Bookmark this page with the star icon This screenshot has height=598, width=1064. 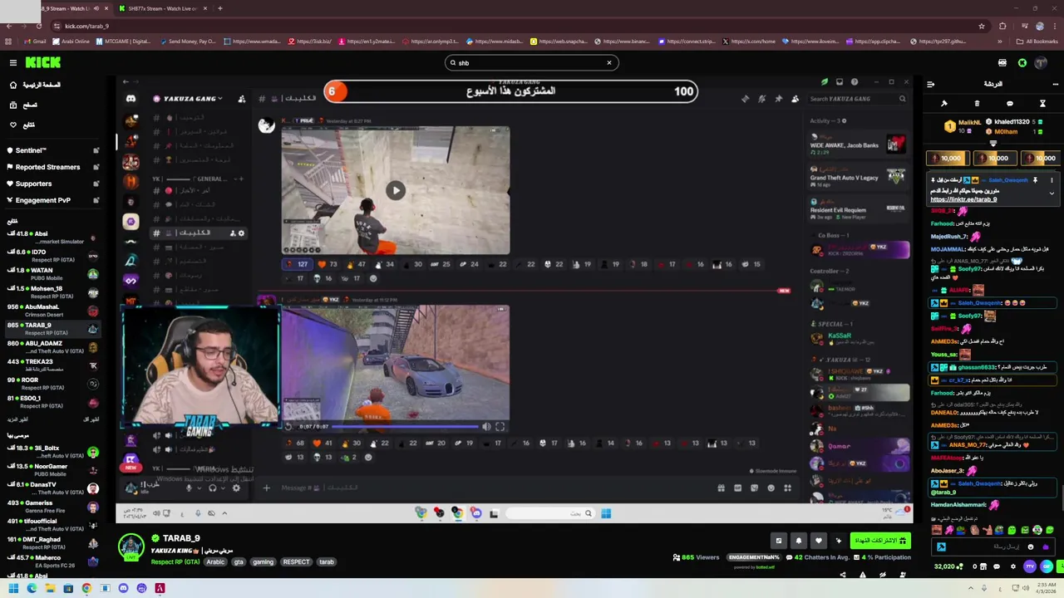(x=981, y=26)
